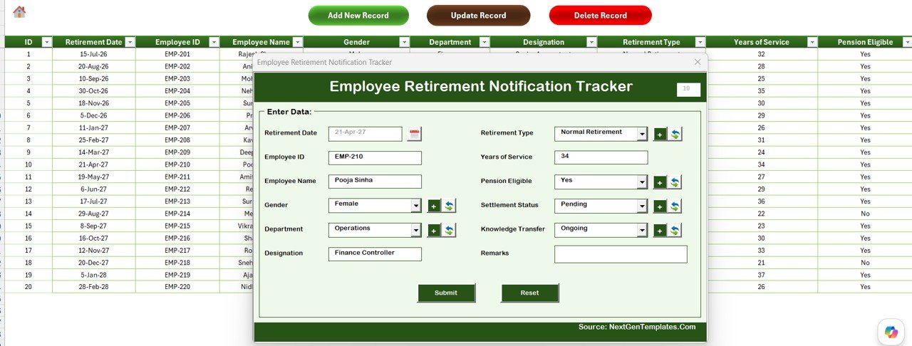Open the Years of Service column filter arrow
Screen dimensions: 912x346
click(x=812, y=42)
